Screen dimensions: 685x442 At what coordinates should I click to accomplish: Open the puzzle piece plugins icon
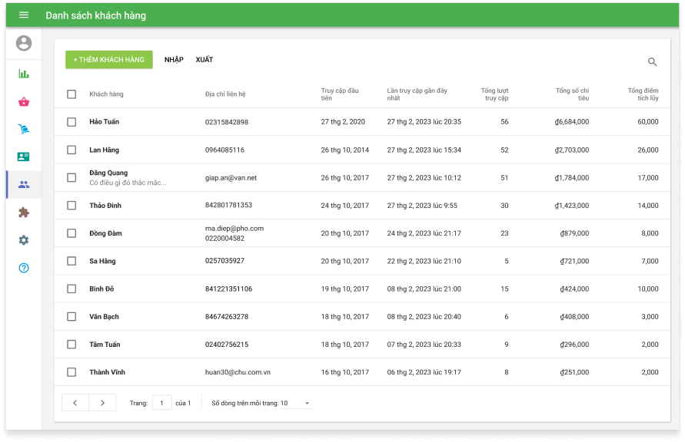coord(24,213)
